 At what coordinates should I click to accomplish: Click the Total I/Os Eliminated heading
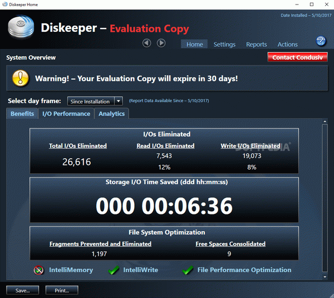(x=78, y=146)
